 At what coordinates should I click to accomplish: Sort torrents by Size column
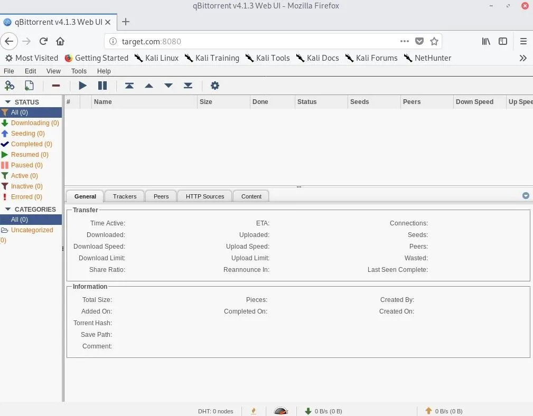point(223,102)
